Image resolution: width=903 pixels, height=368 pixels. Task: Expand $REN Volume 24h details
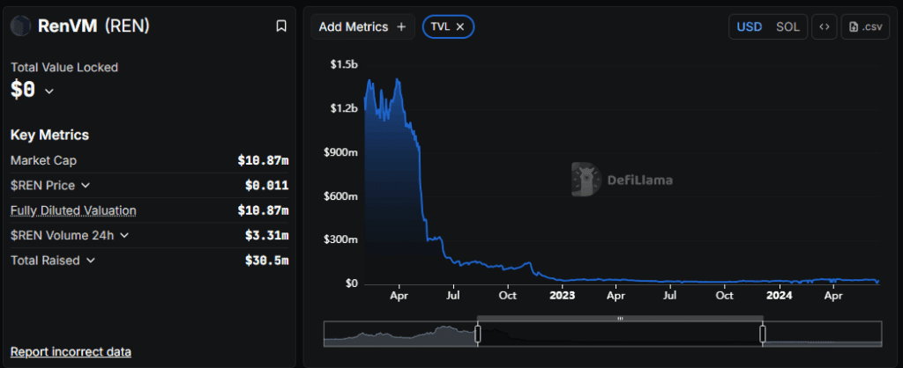click(x=124, y=235)
